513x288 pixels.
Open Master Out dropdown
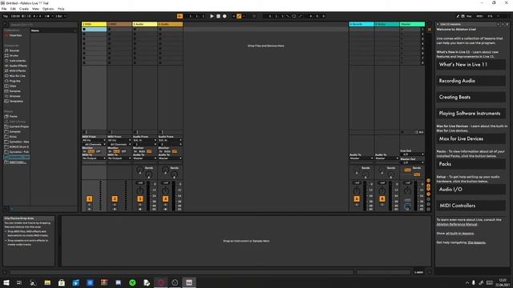(412, 162)
